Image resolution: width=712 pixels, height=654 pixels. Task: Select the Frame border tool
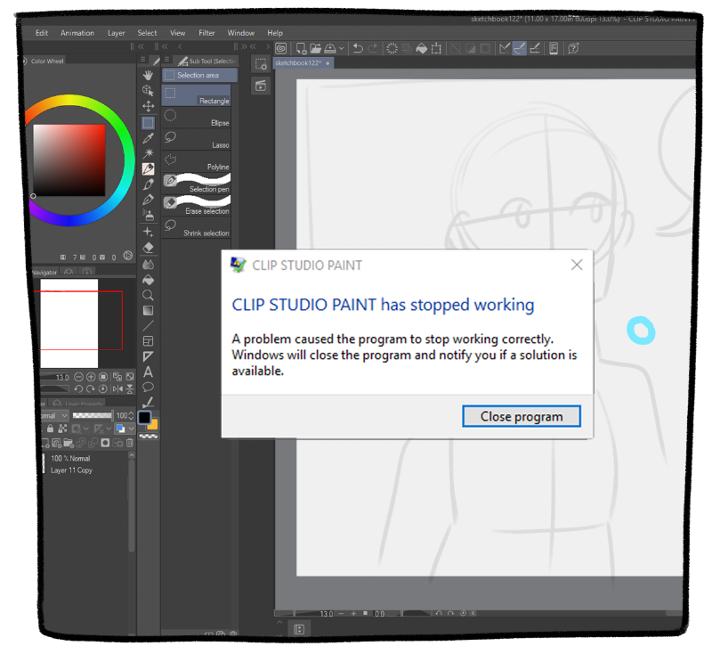click(x=148, y=341)
